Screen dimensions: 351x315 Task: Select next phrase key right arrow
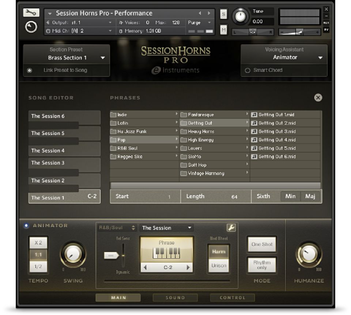[x=189, y=267]
